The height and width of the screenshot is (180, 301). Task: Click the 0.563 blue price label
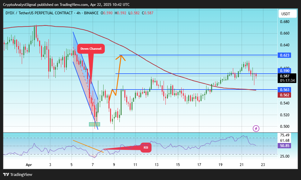[x=285, y=90]
